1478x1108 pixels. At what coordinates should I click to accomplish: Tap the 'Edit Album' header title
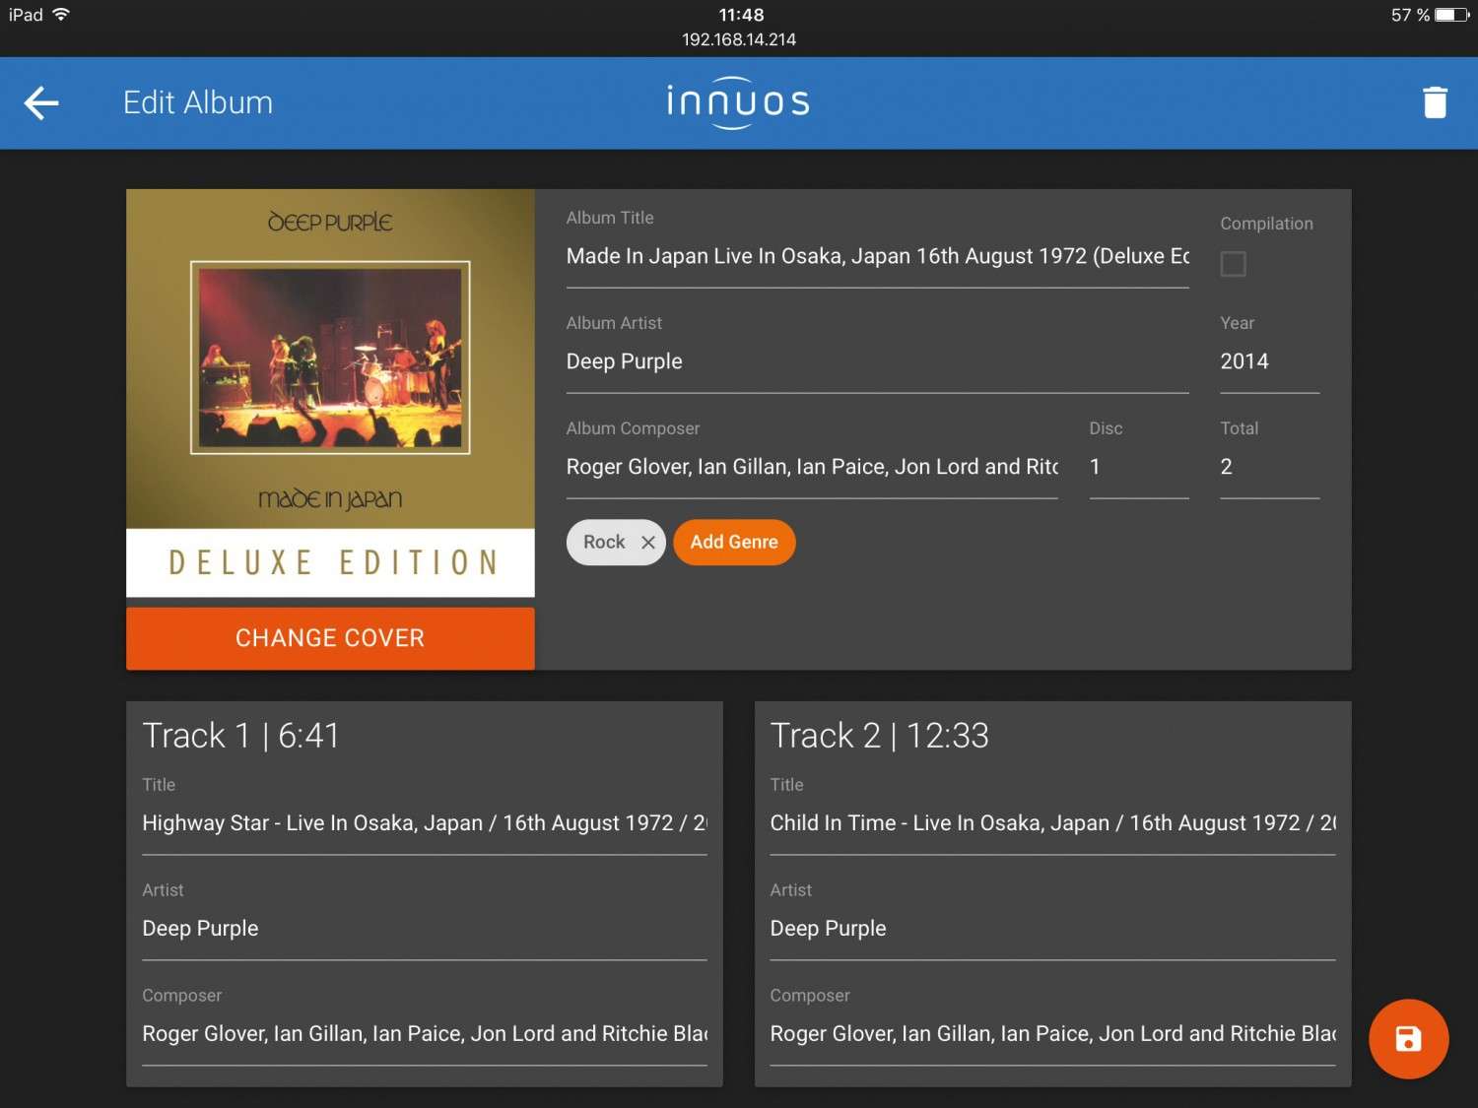[x=197, y=102]
